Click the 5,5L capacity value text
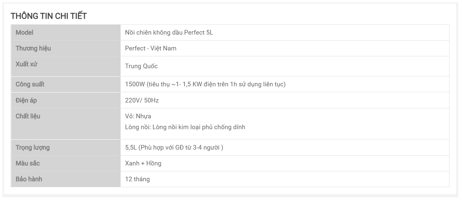Image resolution: width=462 pixels, height=201 pixels. (174, 148)
